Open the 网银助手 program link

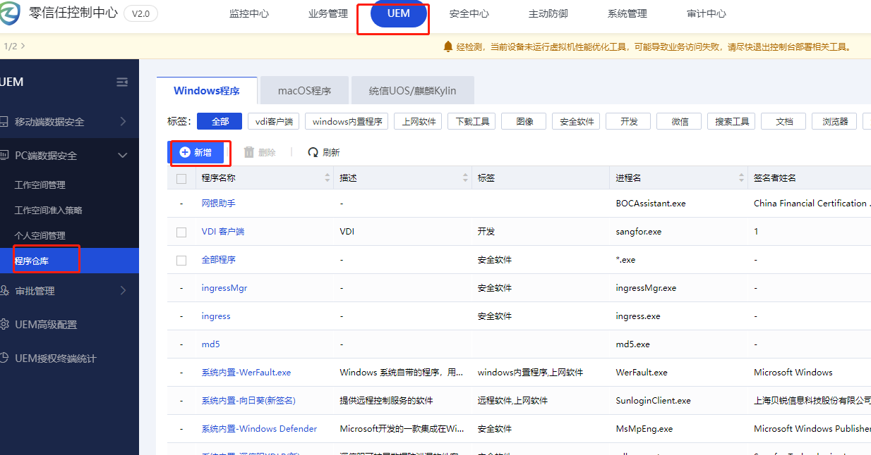pos(218,204)
